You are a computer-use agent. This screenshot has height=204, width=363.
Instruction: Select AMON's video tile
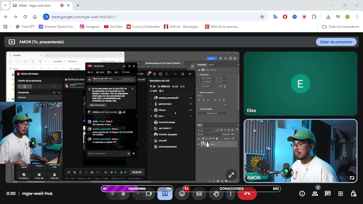(300, 151)
